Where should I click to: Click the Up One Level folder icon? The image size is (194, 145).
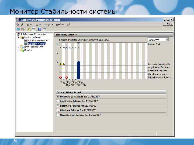pyautogui.click(x=29, y=29)
